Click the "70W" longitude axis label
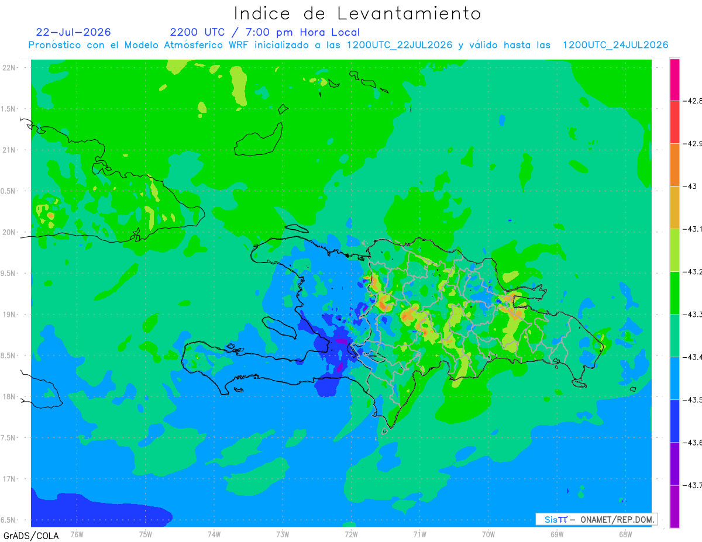This screenshot has width=702, height=542. [488, 534]
